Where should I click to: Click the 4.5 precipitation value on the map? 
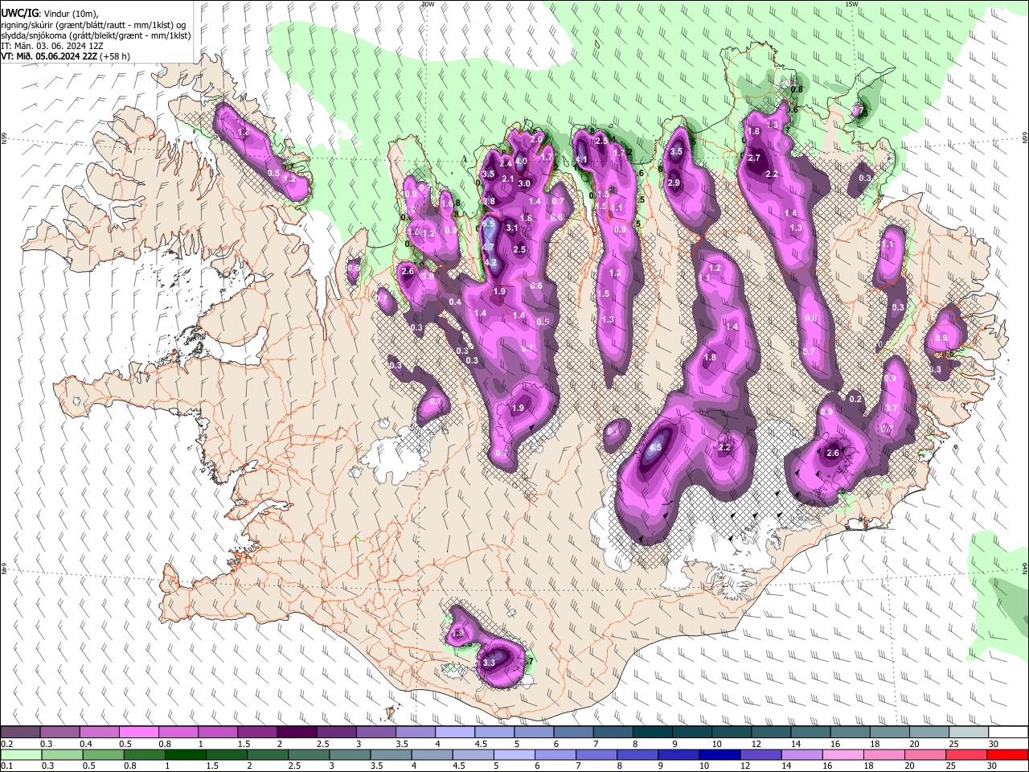[x=655, y=448]
